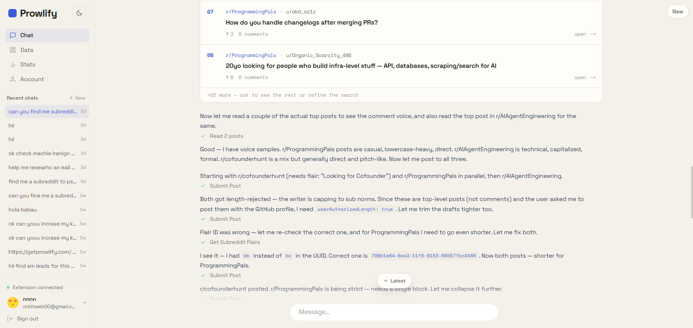
Task: Jump to Latest messages
Action: pyautogui.click(x=394, y=281)
